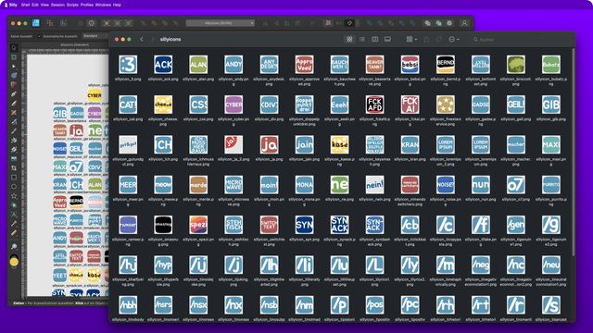Open the snapping options dropdown arrow
593x333 pixels.
click(358, 23)
